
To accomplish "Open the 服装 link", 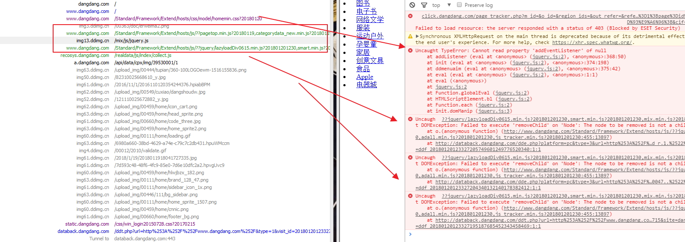I will coord(363,28).
